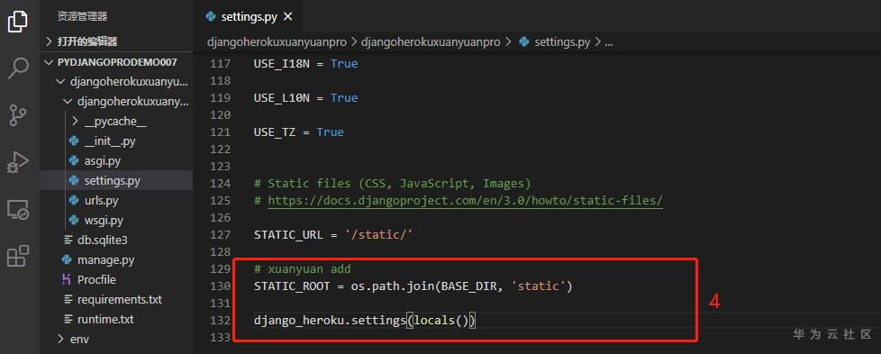Open the Search view in activity bar
This screenshot has height=354, width=881.
coord(17,68)
